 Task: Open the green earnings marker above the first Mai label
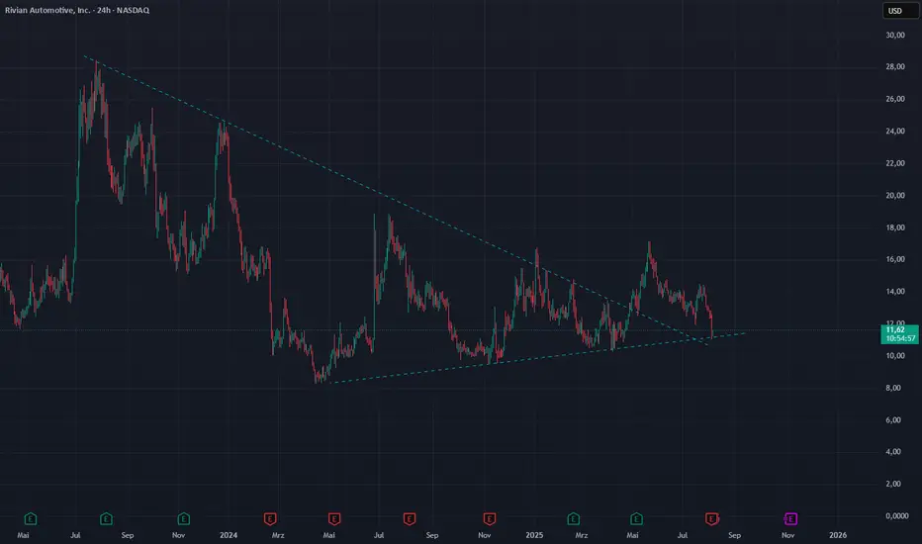pos(31,518)
